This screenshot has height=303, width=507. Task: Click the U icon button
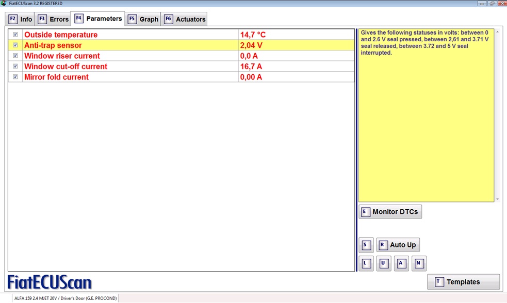tap(383, 263)
